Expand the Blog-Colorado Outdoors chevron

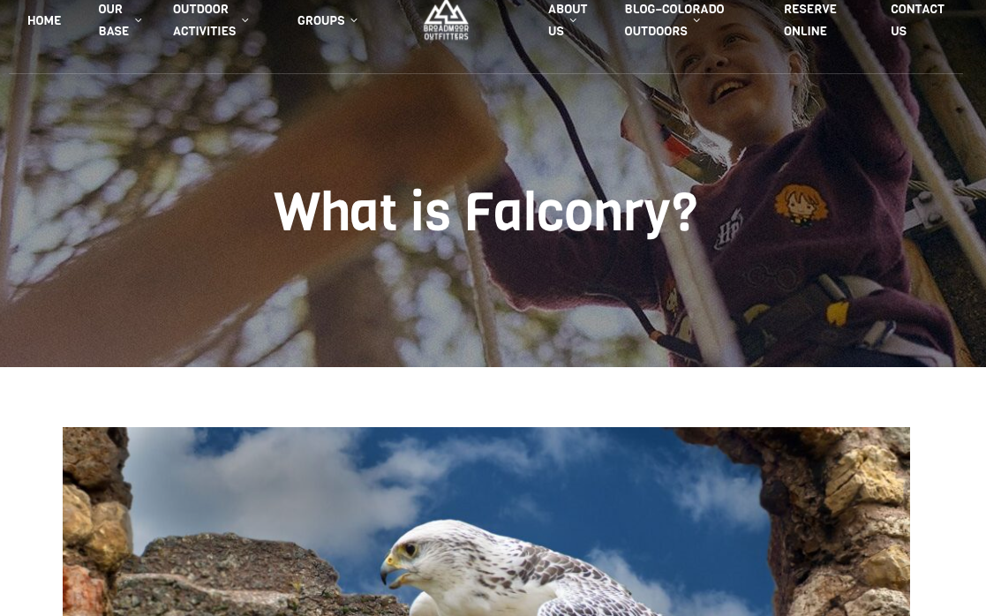tap(696, 20)
